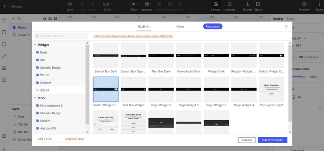Screen dimensions: 324x151
Task: Click the Undo icon in the toolbar
Action: coord(82,4)
